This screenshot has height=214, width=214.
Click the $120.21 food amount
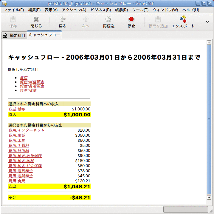click(x=83, y=181)
